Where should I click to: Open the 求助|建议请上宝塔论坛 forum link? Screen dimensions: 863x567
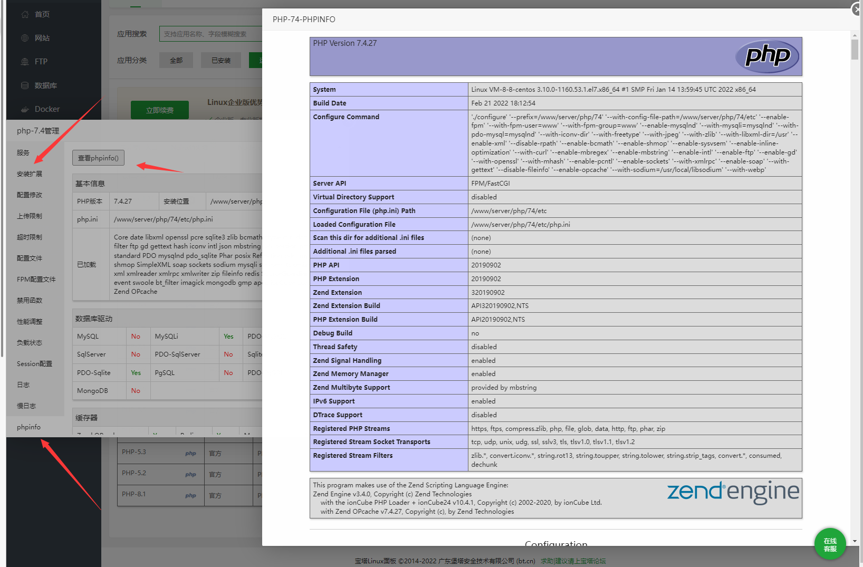(x=573, y=561)
